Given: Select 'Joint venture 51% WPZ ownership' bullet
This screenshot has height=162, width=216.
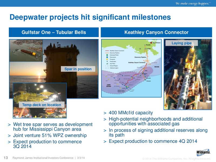Looking at the screenshot, I should (50, 136).
